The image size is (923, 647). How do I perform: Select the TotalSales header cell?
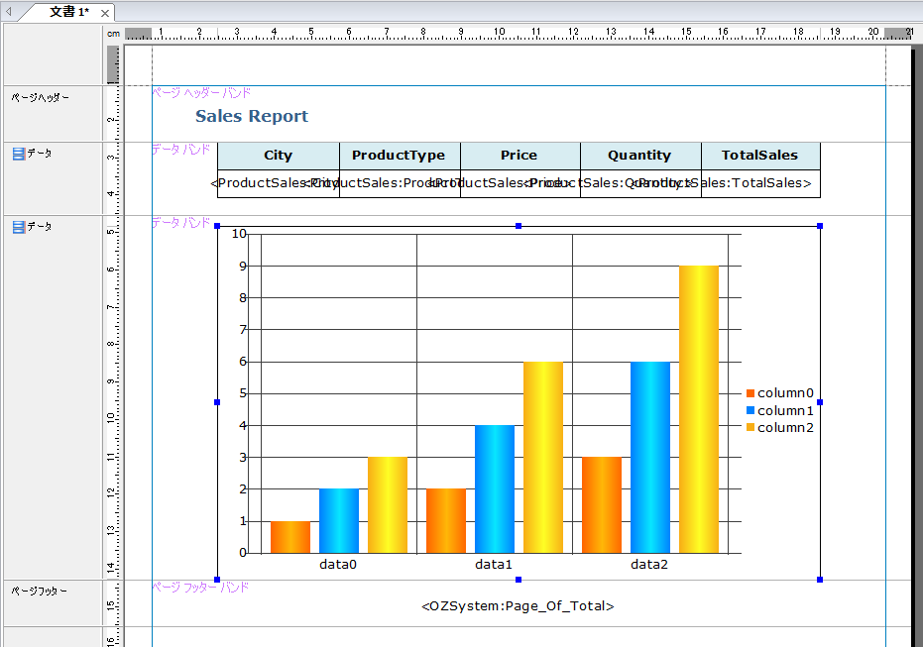pyautogui.click(x=759, y=156)
